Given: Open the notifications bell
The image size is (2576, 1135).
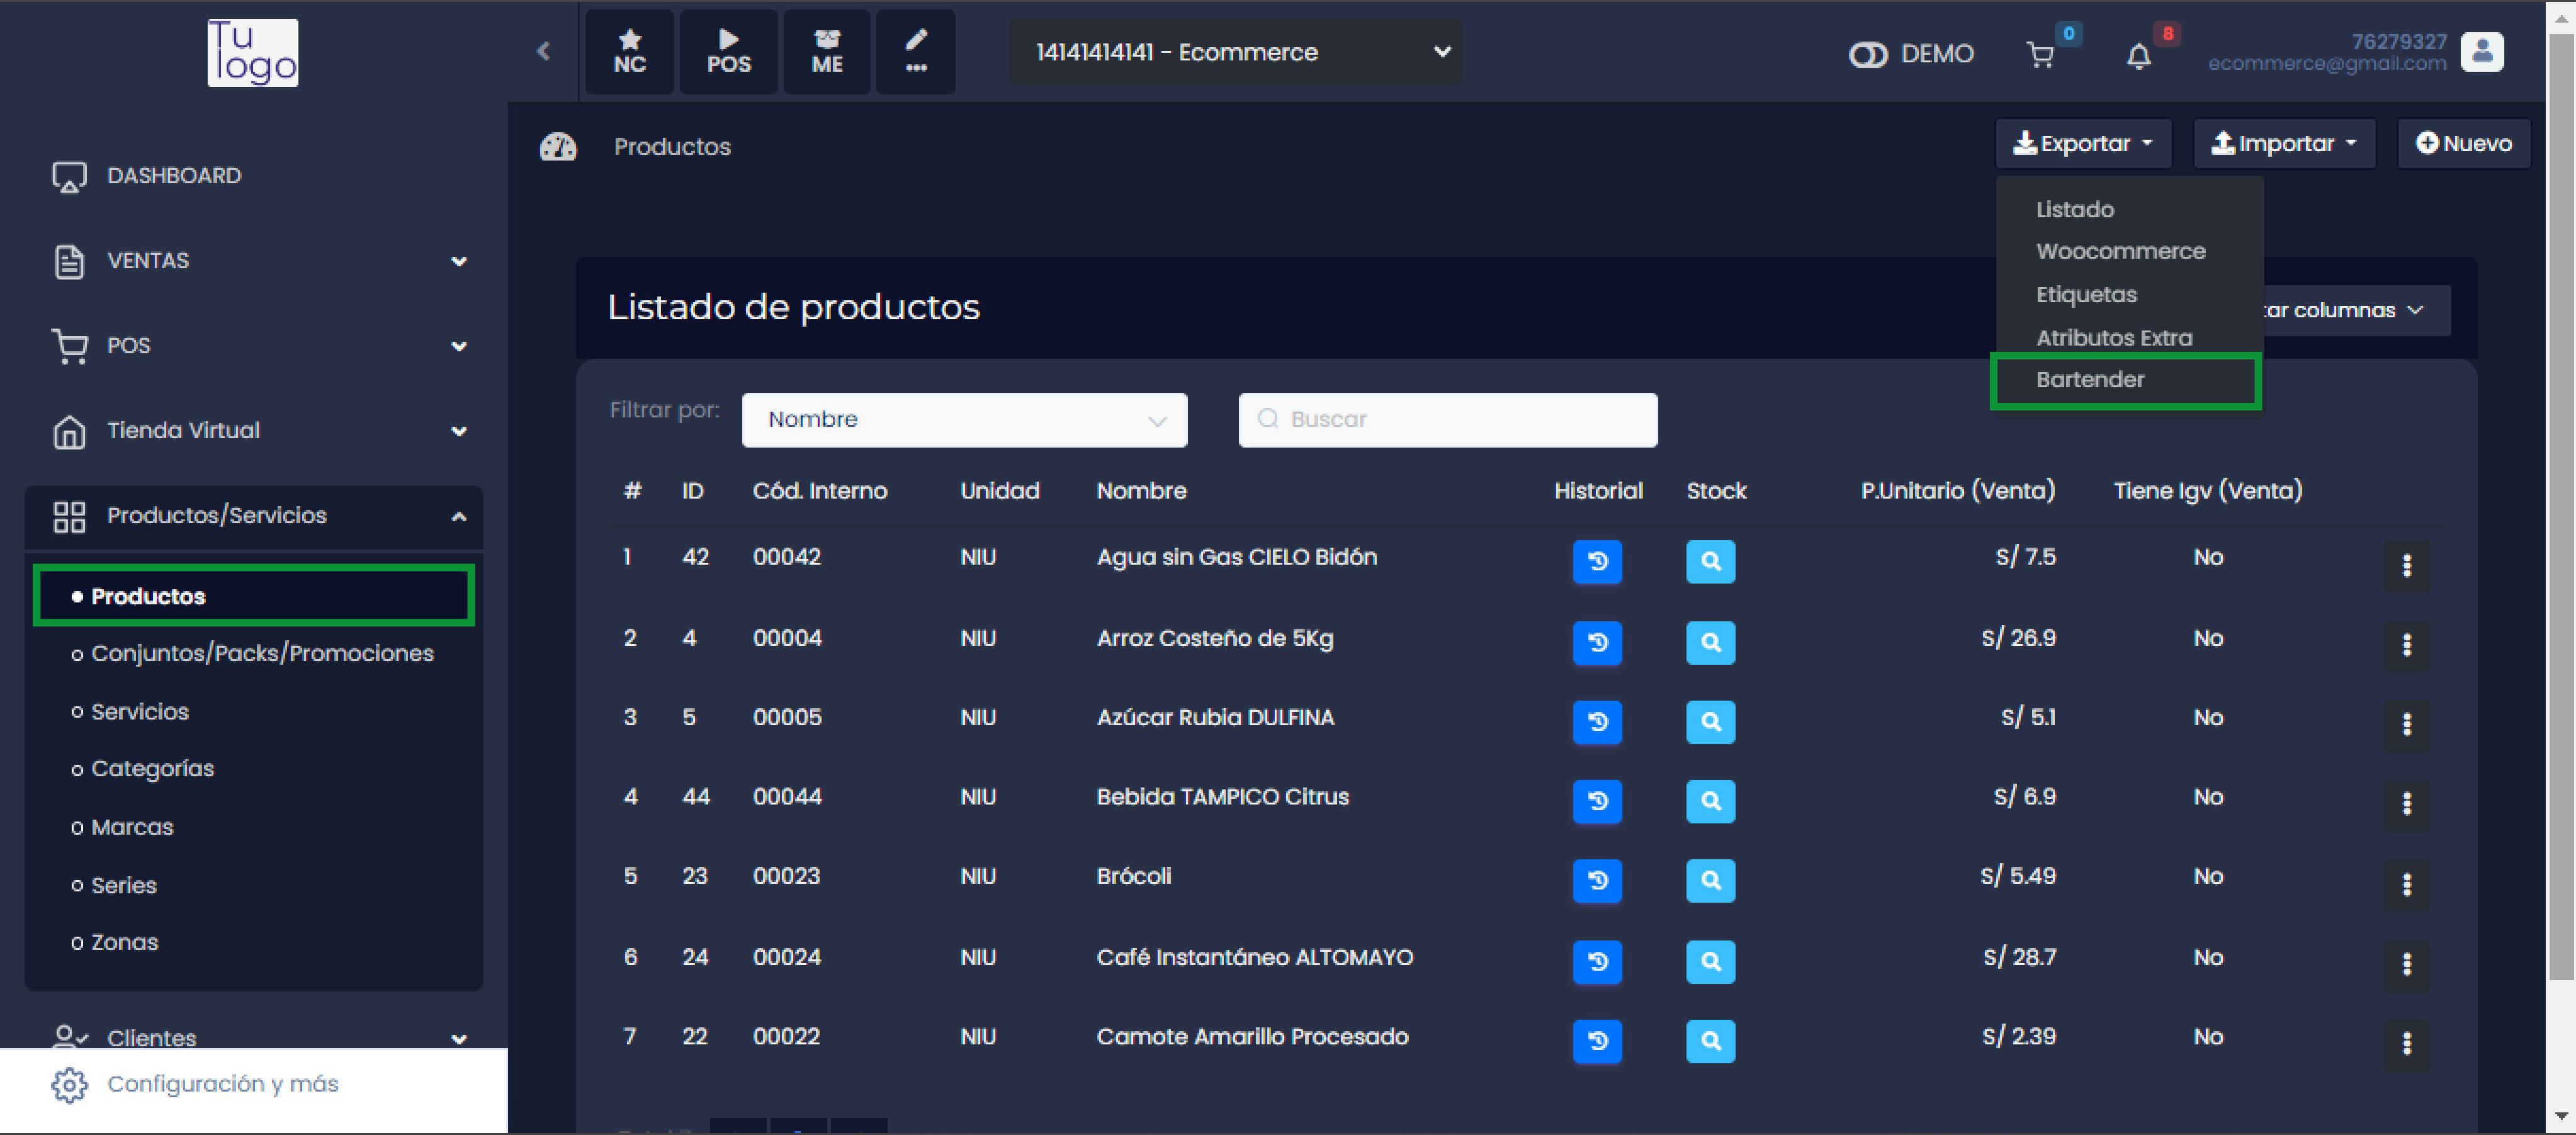Looking at the screenshot, I should [x=2138, y=56].
